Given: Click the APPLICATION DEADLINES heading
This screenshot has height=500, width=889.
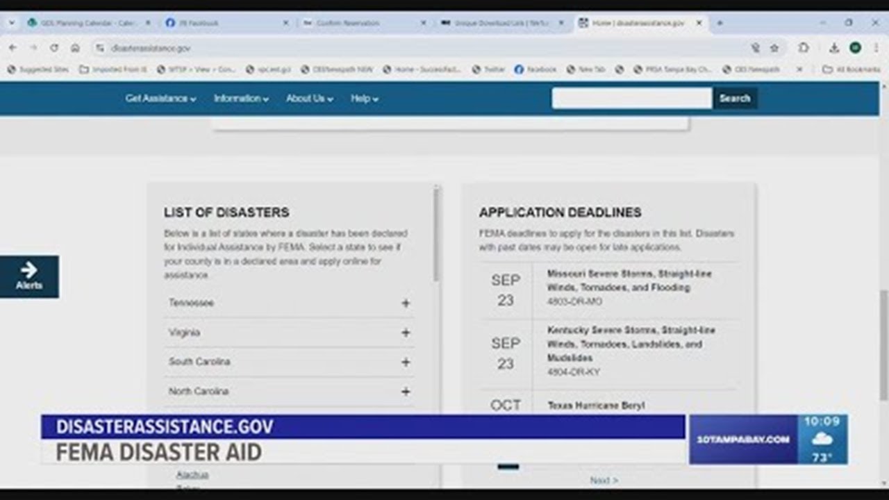Looking at the screenshot, I should point(560,212).
